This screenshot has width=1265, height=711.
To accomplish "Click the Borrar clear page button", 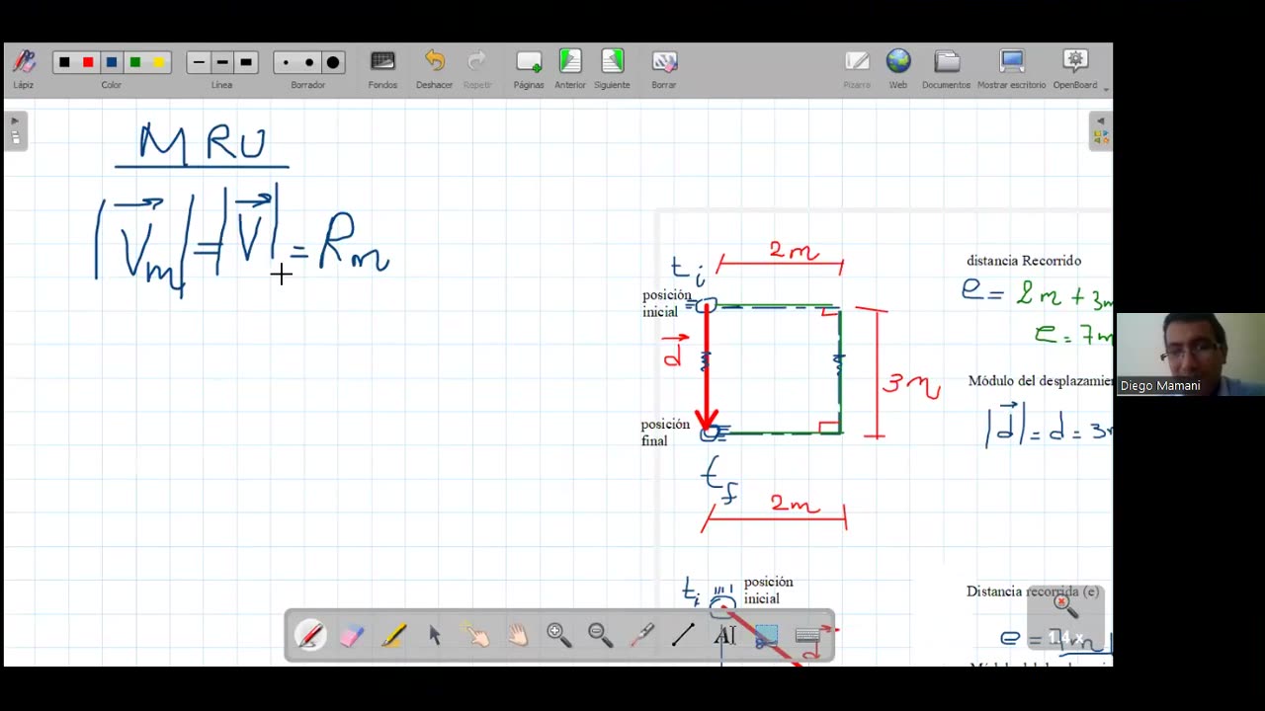I will 664,68.
